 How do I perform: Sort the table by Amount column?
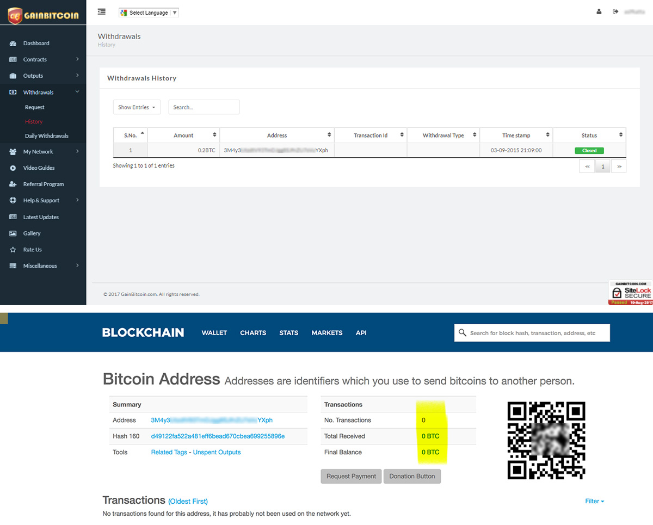(x=183, y=135)
